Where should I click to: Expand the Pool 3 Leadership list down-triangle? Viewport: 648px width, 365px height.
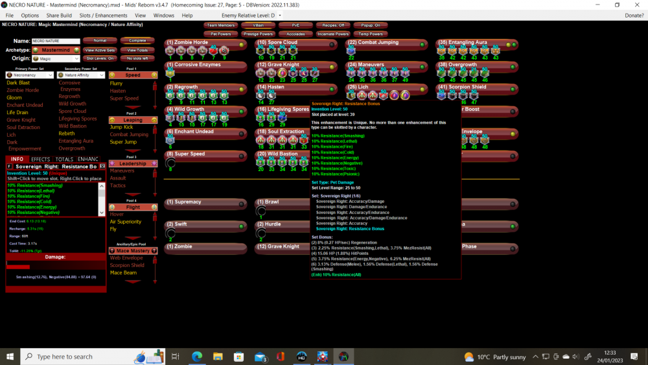(x=132, y=194)
